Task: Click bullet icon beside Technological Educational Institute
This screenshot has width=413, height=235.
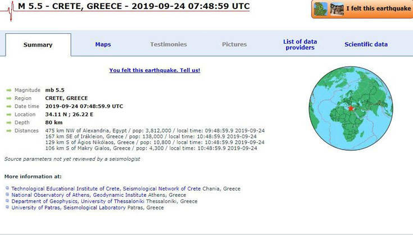Action: point(7,188)
